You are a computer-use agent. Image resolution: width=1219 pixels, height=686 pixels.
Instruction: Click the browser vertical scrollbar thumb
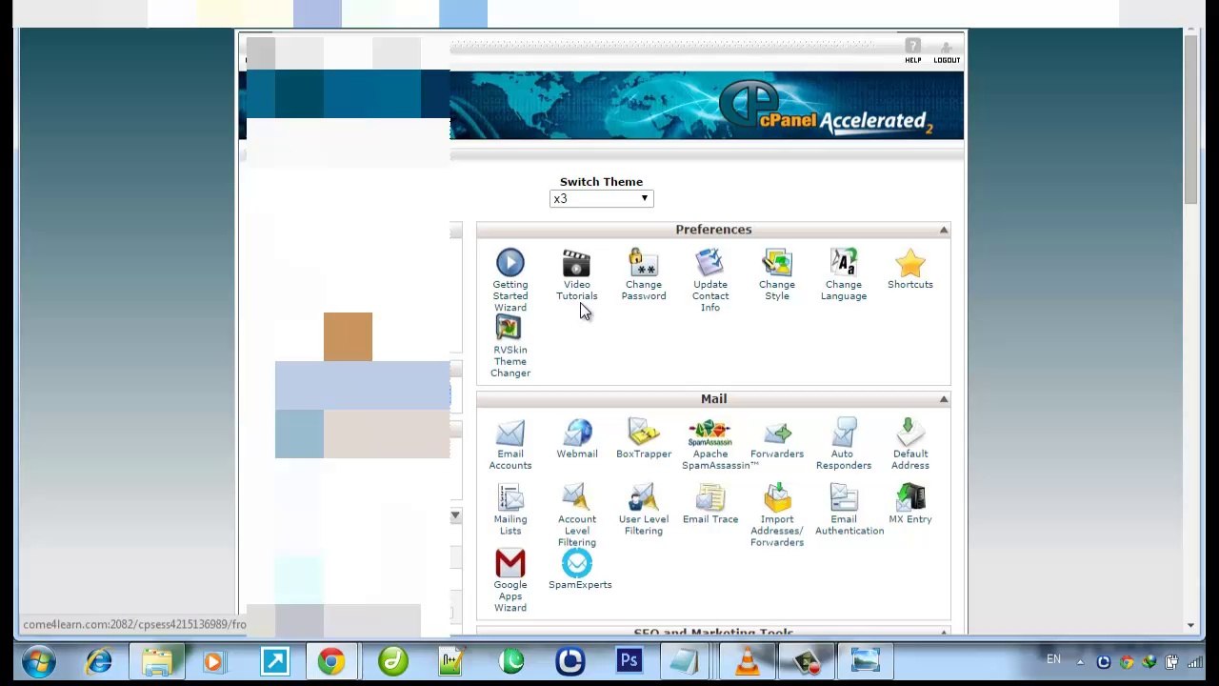click(1190, 121)
